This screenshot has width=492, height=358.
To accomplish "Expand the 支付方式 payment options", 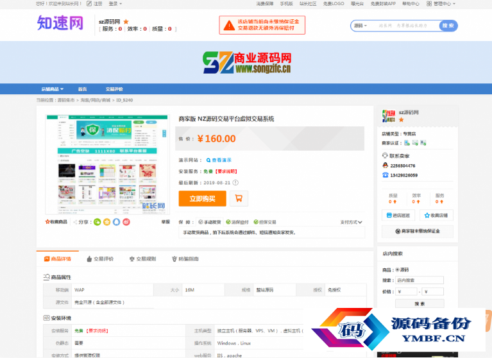I will pyautogui.click(x=351, y=222).
